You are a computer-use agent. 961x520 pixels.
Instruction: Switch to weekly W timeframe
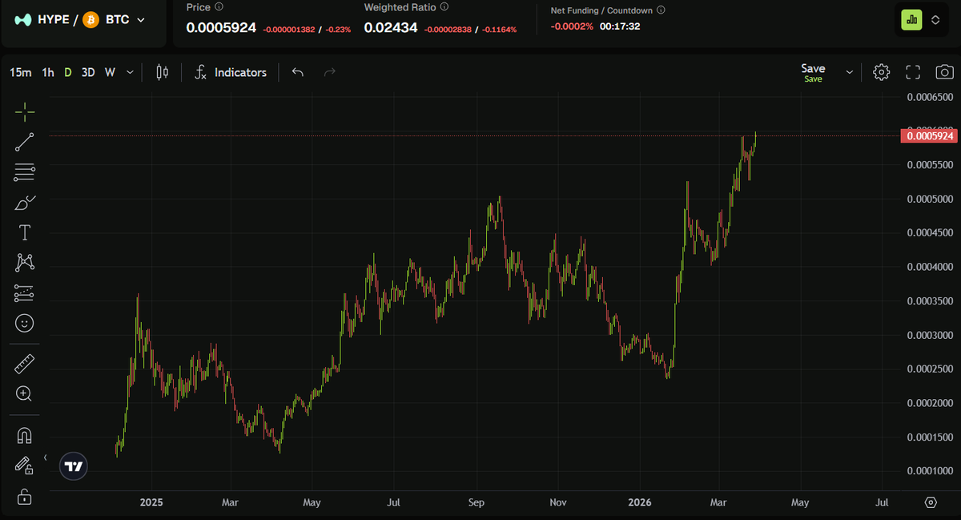pos(110,72)
